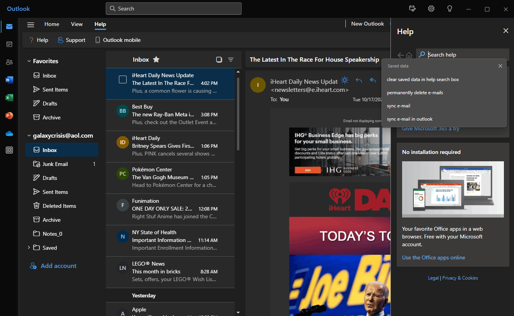Open the Mail app icon in sidebar
The height and width of the screenshot is (316, 514).
[x=9, y=27]
